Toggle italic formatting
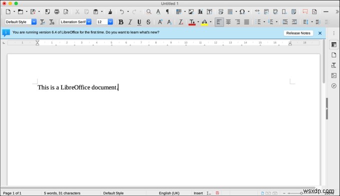Screen dimensions: 340x196 [130, 22]
